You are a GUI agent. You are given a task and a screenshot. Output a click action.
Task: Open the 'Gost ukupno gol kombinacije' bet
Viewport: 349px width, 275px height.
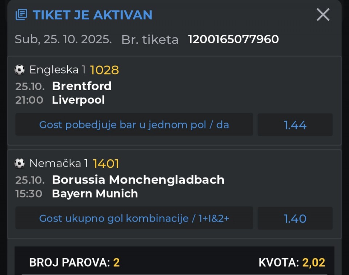(134, 218)
